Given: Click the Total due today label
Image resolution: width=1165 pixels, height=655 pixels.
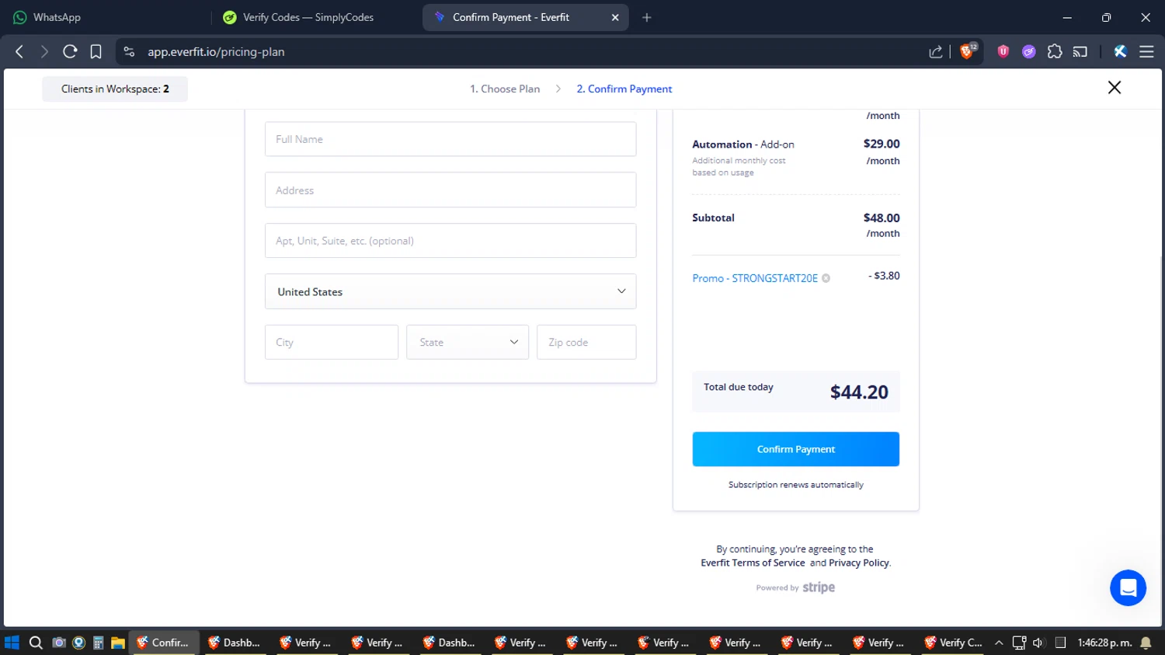Looking at the screenshot, I should (x=739, y=387).
